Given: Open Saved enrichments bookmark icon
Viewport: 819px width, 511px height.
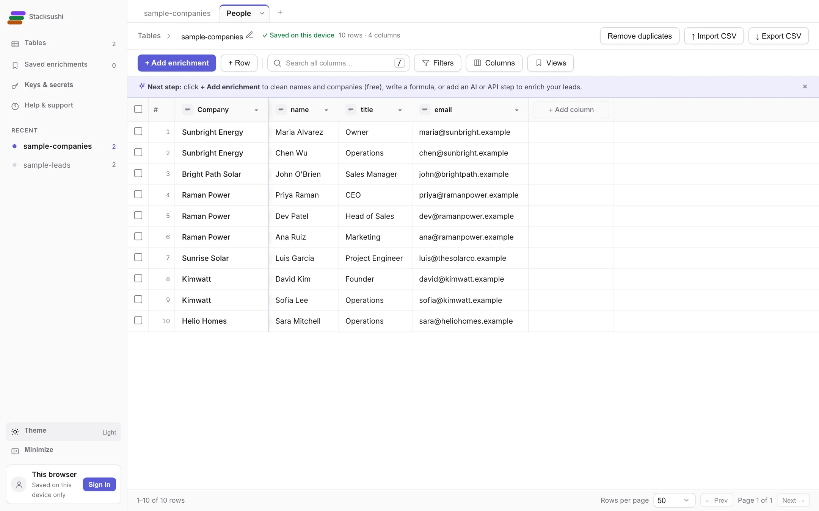Looking at the screenshot, I should click(x=15, y=65).
